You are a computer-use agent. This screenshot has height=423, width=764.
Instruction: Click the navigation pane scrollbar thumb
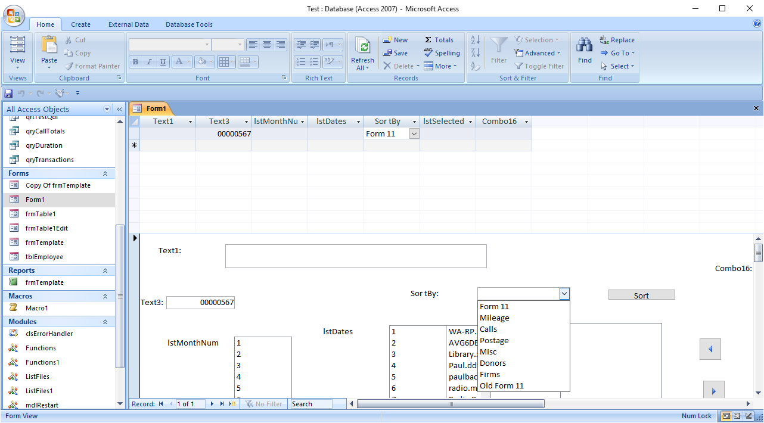(120, 296)
